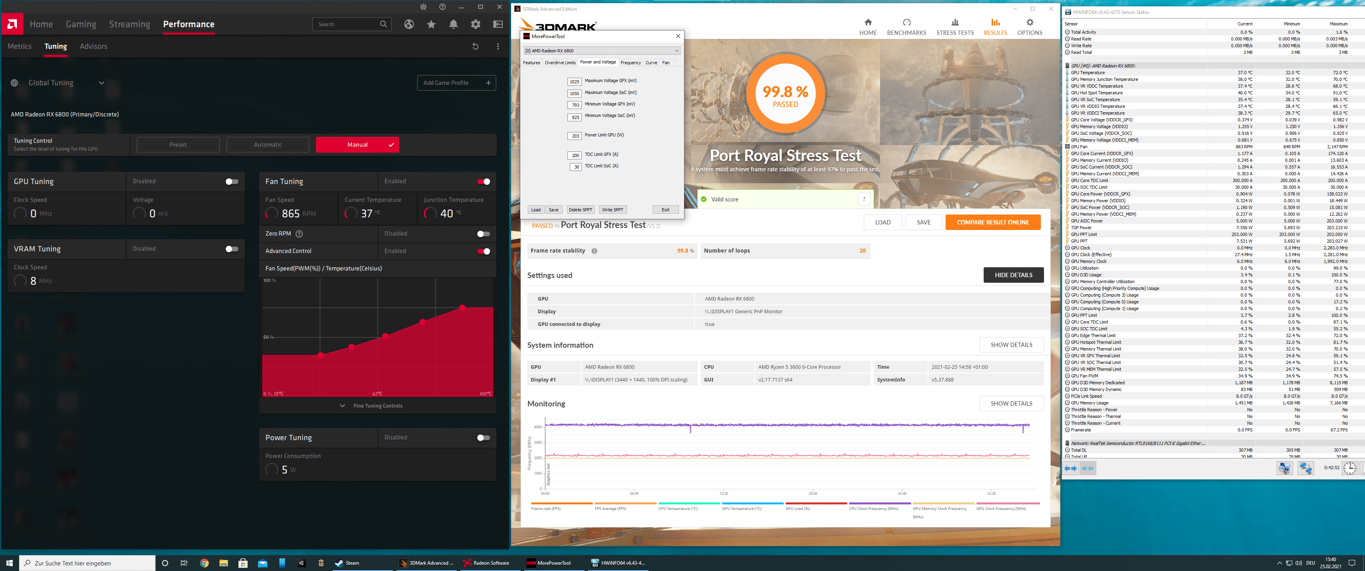Image resolution: width=1365 pixels, height=571 pixels.
Task: Click the Power Limit GPU (W) field
Action: (x=575, y=136)
